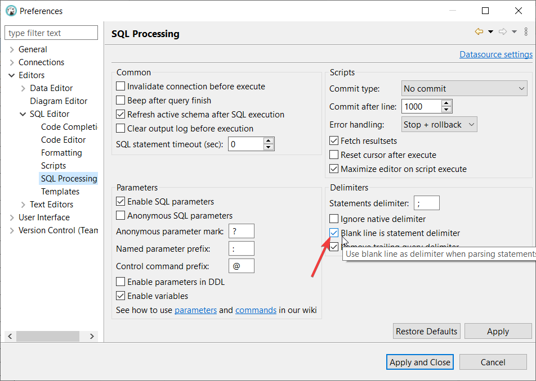The width and height of the screenshot is (536, 381).
Task: Click the forward navigation arrow
Action: pyautogui.click(x=503, y=31)
